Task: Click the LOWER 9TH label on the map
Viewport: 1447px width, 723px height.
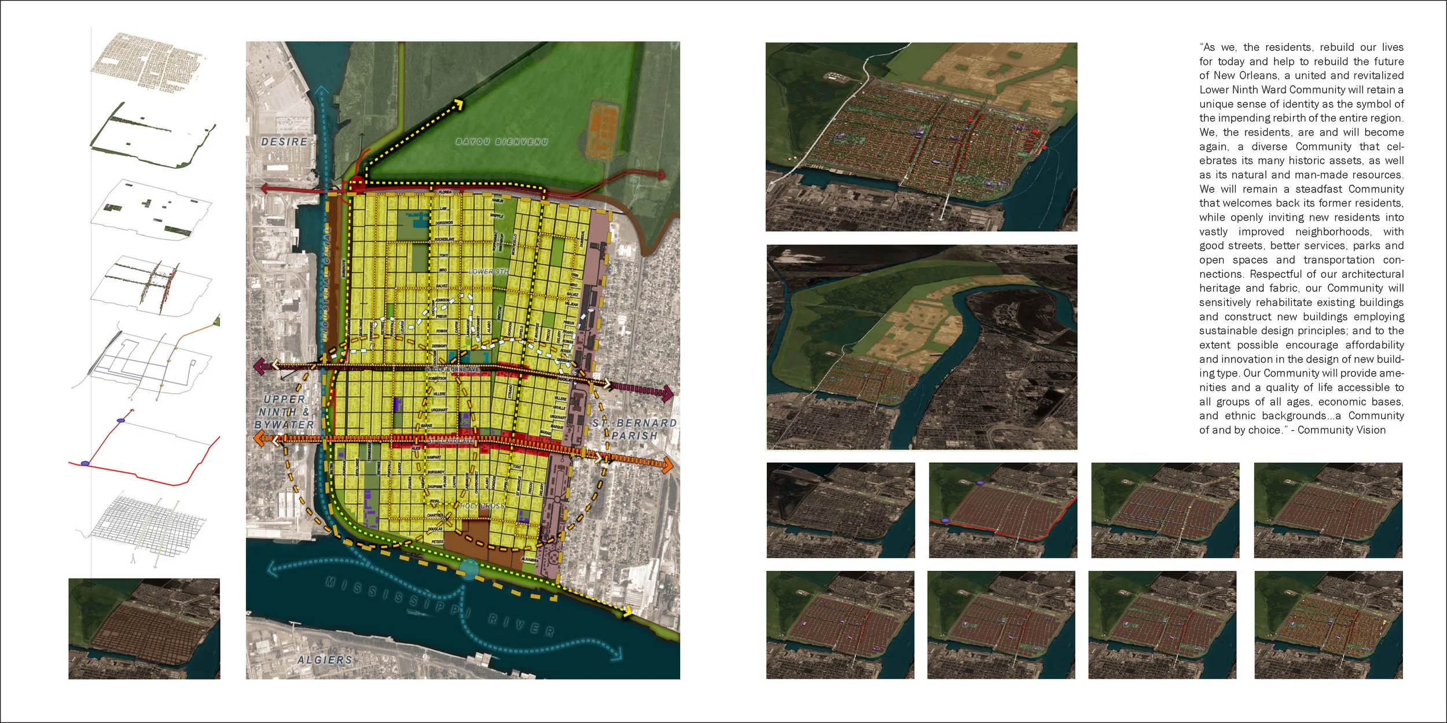Action: click(x=488, y=271)
